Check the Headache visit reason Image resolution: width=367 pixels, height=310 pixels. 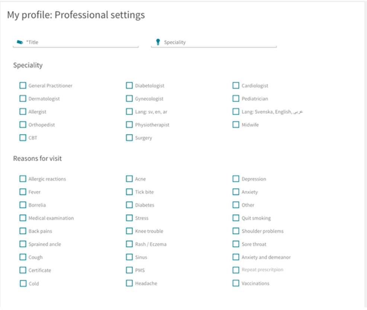click(129, 283)
